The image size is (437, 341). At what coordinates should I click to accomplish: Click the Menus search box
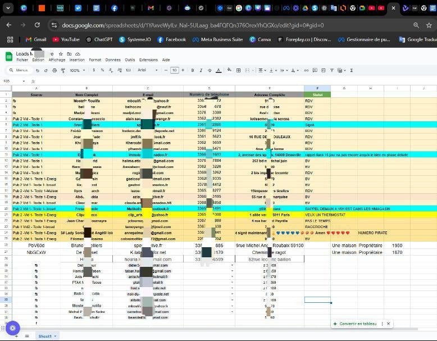19,70
